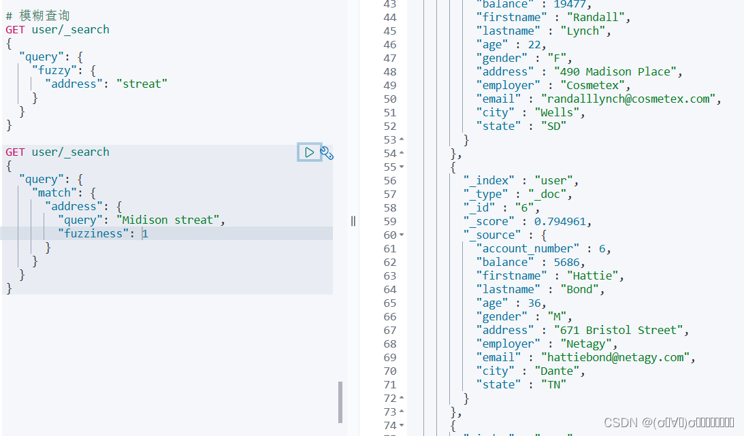Click the hattiebond@netagy.com email value
The width and height of the screenshot is (744, 436).
tap(615, 357)
